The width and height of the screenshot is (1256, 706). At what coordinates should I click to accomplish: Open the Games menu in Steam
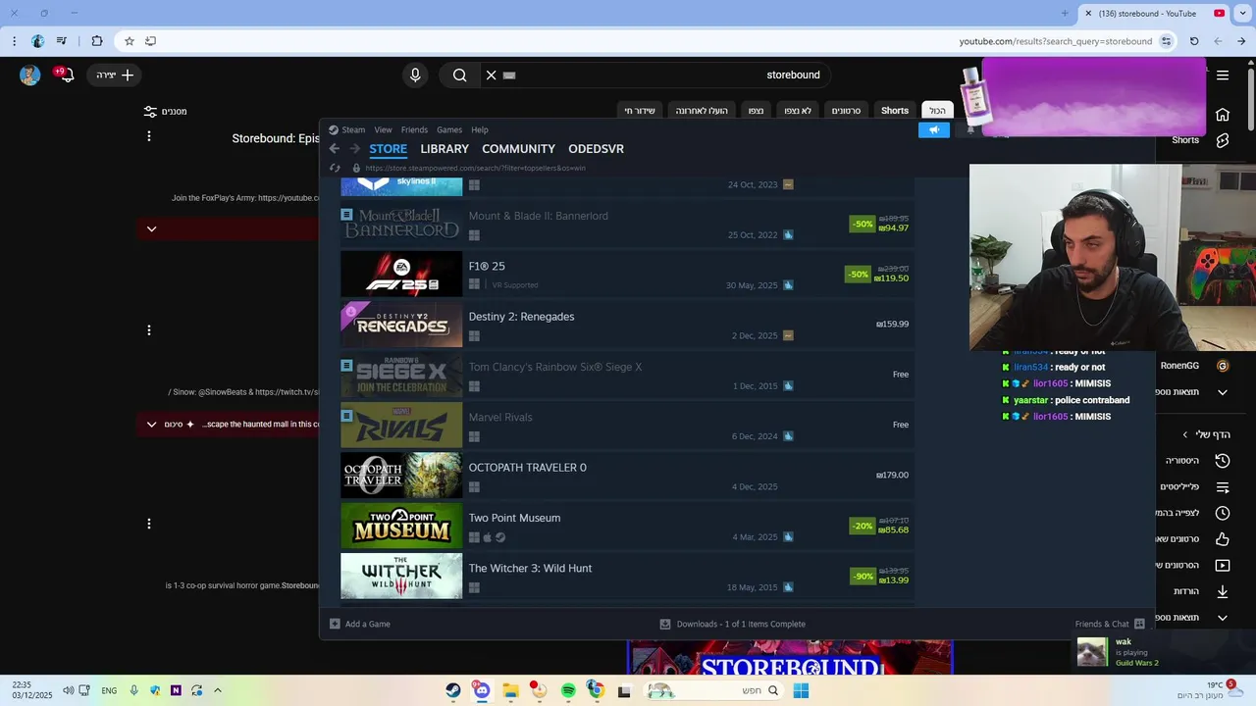[x=449, y=129]
